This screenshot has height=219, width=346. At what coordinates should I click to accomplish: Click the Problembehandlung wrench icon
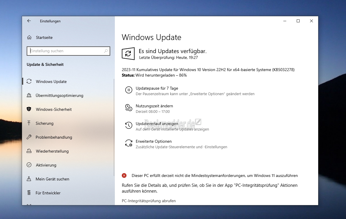[x=29, y=137]
